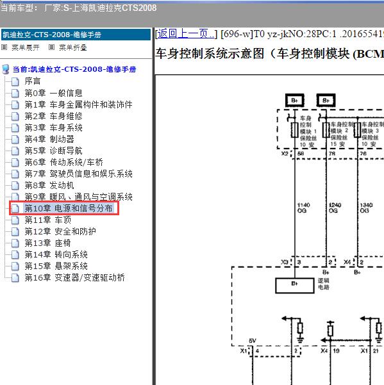The width and height of the screenshot is (384, 385).
Task: Click the page icon next to 第7章
Action: 15,174
